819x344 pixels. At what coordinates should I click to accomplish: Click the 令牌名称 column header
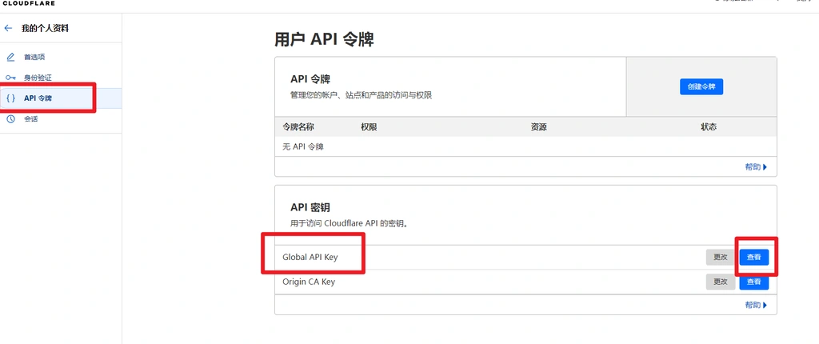tap(298, 127)
